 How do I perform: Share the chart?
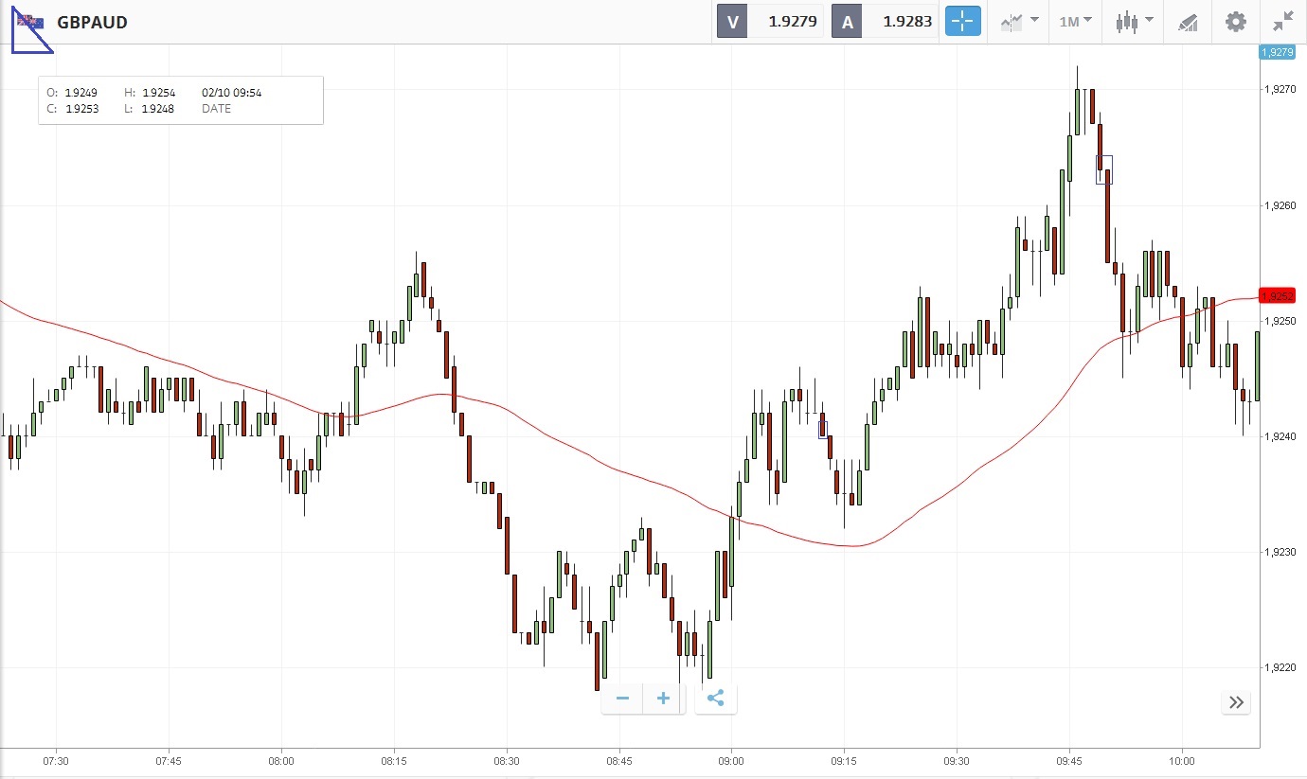click(715, 699)
